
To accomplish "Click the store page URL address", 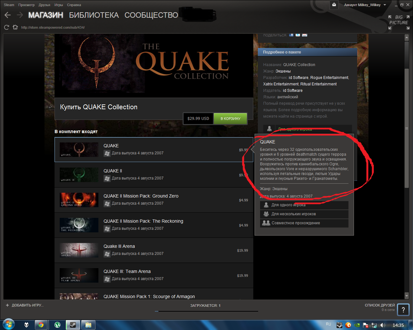I will (x=53, y=27).
